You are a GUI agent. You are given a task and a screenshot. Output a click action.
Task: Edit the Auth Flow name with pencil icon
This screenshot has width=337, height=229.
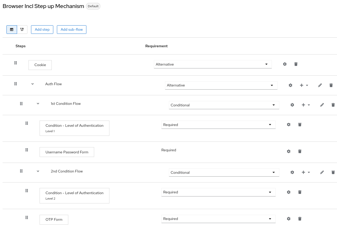(320, 85)
